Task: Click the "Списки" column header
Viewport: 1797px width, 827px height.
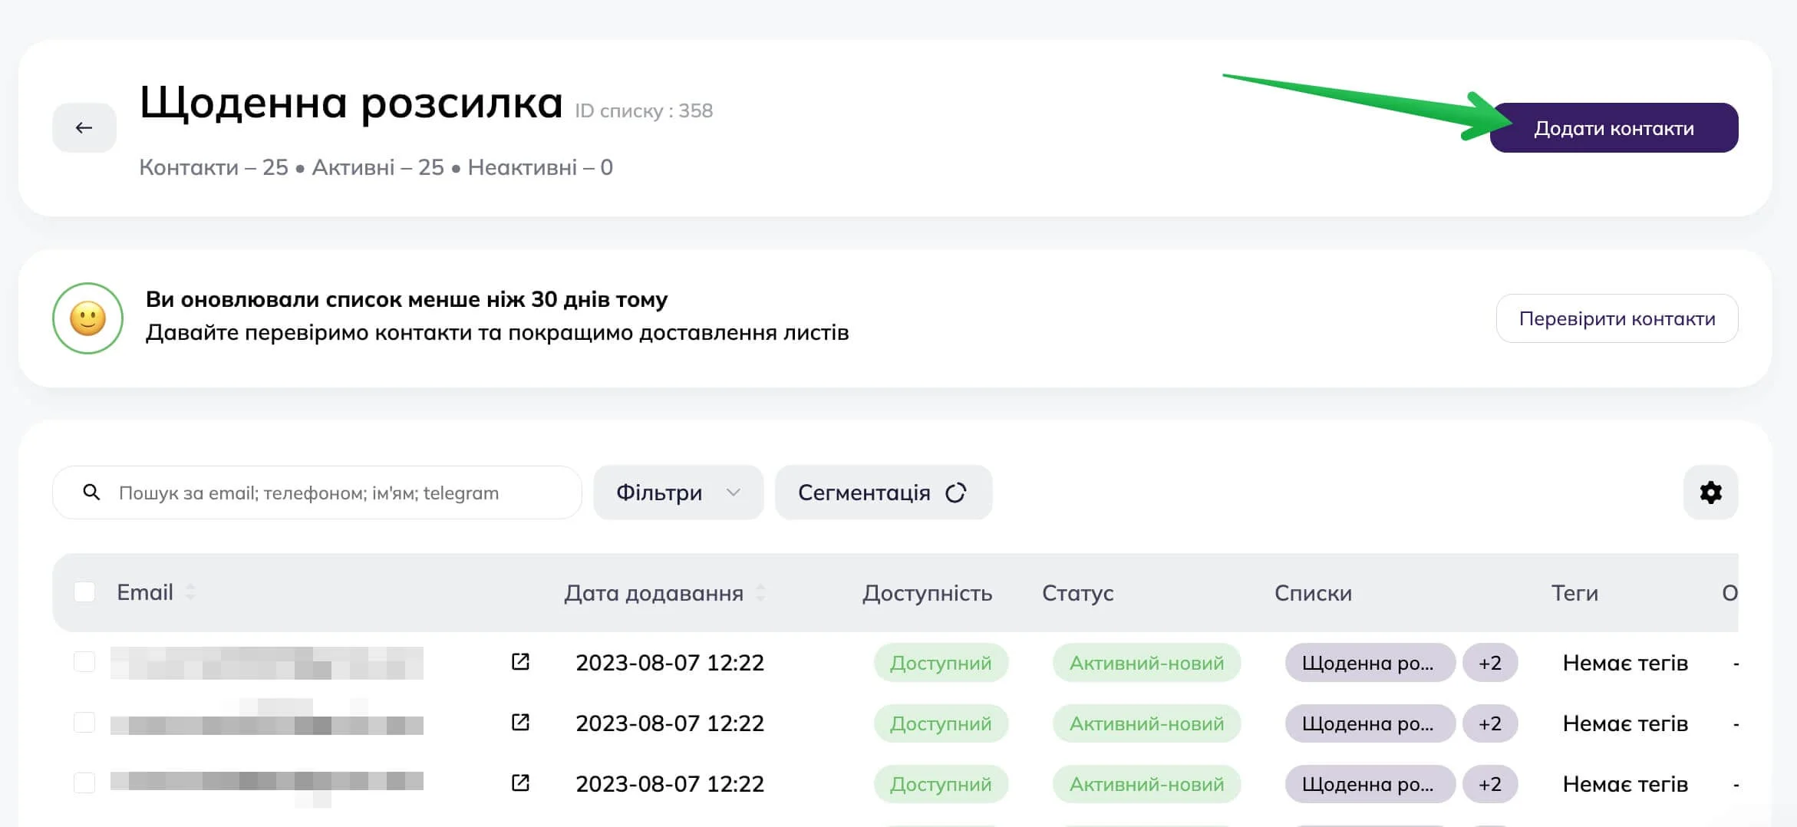Action: point(1313,593)
